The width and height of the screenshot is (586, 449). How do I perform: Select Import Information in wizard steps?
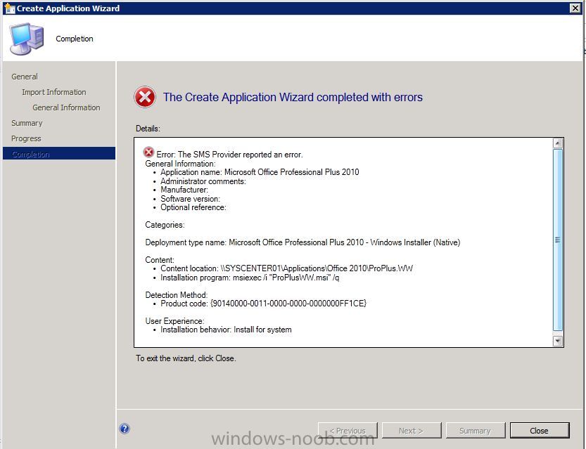pyautogui.click(x=53, y=92)
